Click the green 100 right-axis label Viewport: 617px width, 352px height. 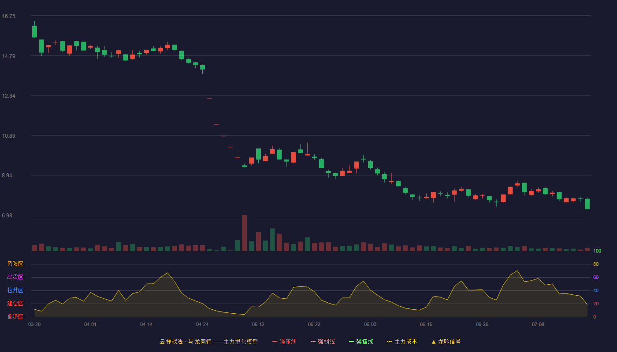coord(597,251)
